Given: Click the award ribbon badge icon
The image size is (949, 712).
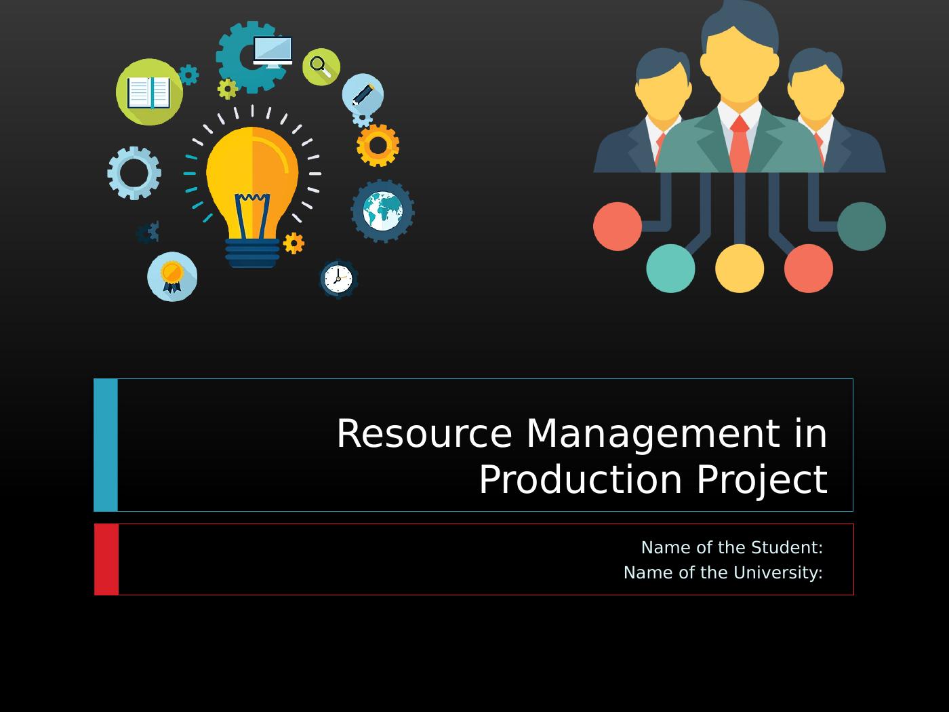Looking at the screenshot, I should pyautogui.click(x=172, y=277).
